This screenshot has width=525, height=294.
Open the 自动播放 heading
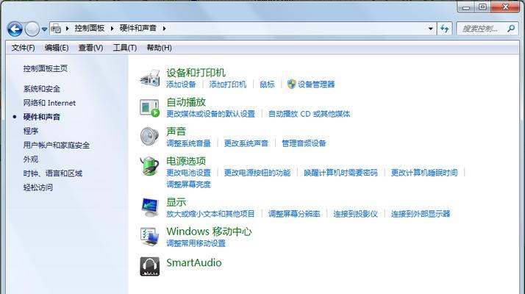tap(186, 101)
